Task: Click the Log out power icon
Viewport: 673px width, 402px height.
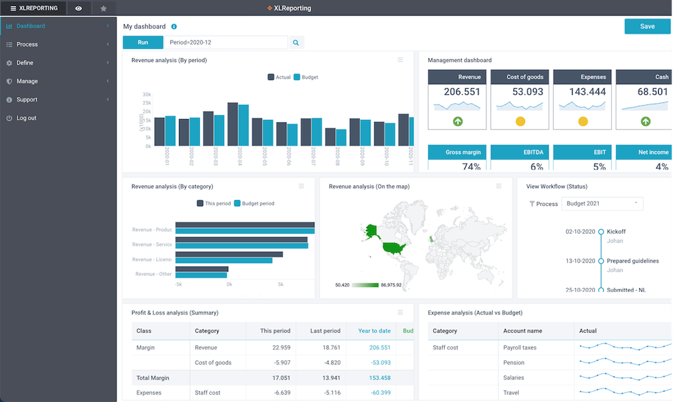Action: (x=9, y=118)
